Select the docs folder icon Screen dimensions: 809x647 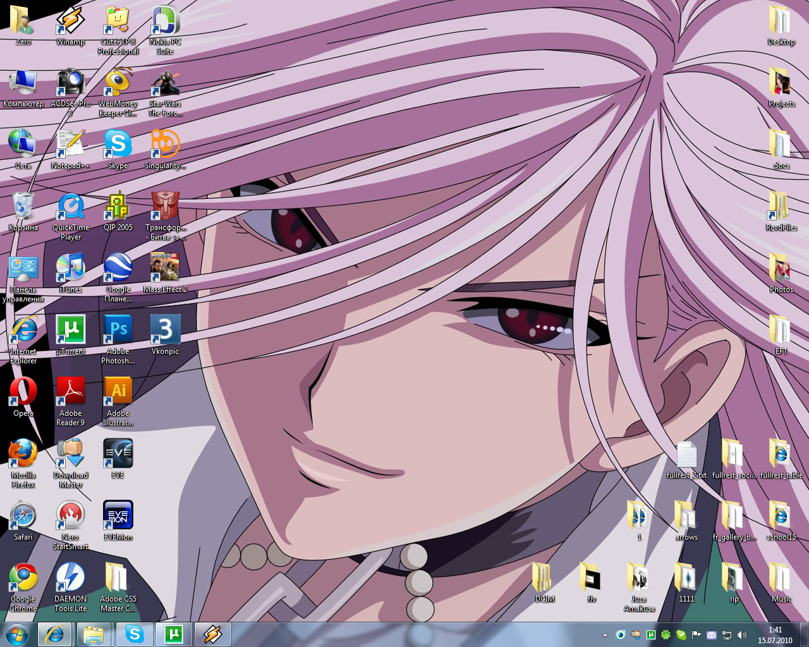tap(781, 149)
